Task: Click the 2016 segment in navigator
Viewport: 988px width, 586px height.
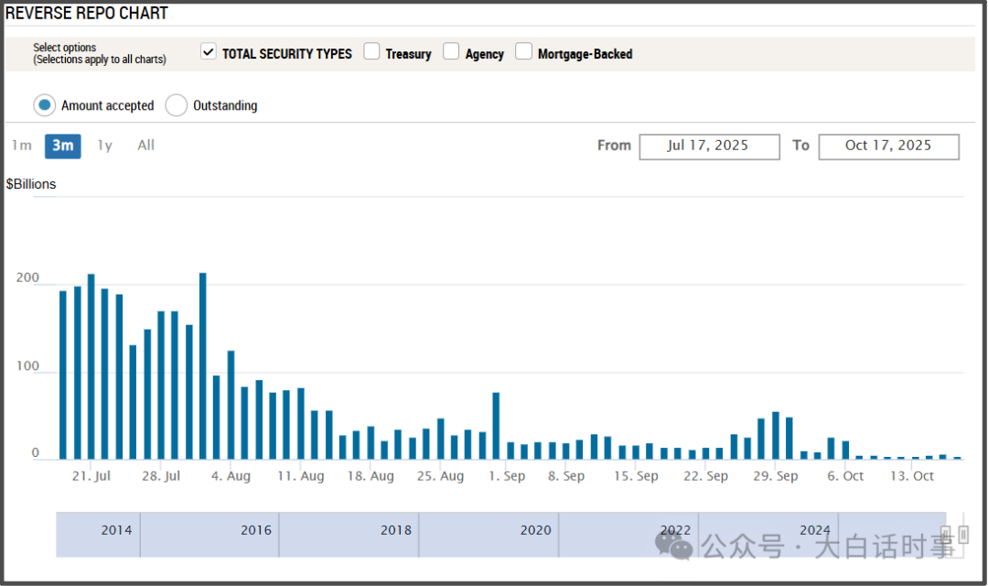Action: pyautogui.click(x=256, y=530)
